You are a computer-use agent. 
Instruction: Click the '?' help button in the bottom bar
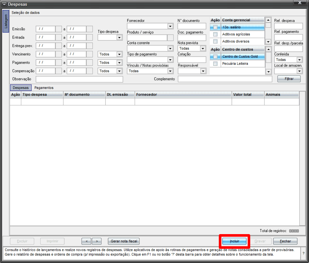[x=303, y=253]
